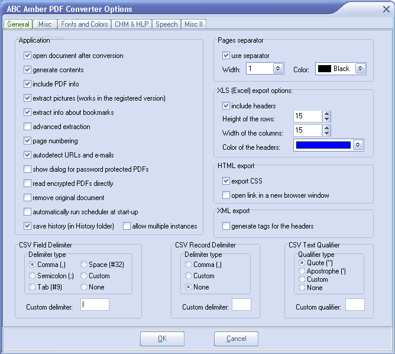Open the Speech tab
The image size is (395, 354).
pos(167,24)
